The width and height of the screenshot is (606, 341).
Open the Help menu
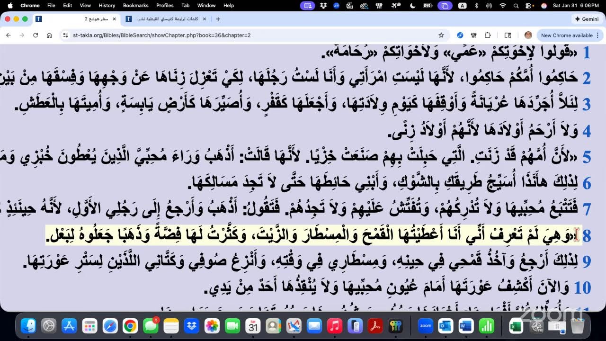[x=229, y=5]
